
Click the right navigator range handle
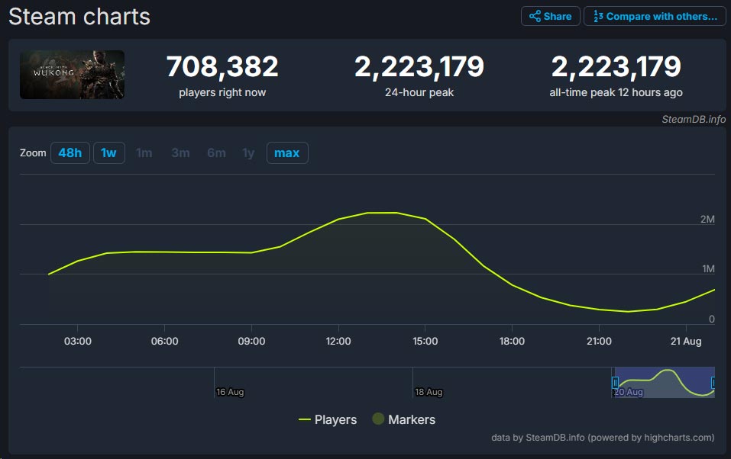point(713,382)
